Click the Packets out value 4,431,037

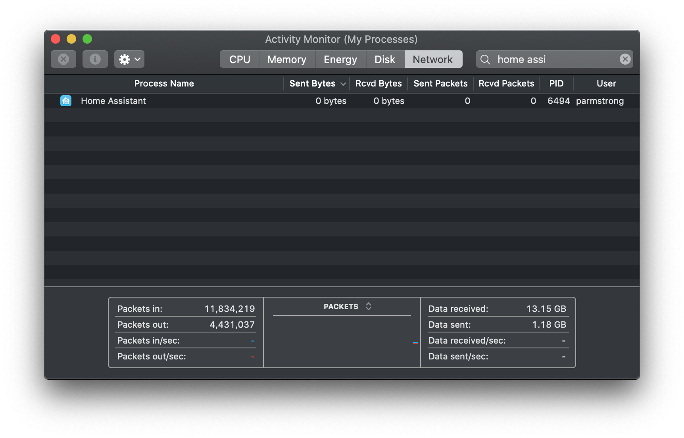(x=232, y=325)
